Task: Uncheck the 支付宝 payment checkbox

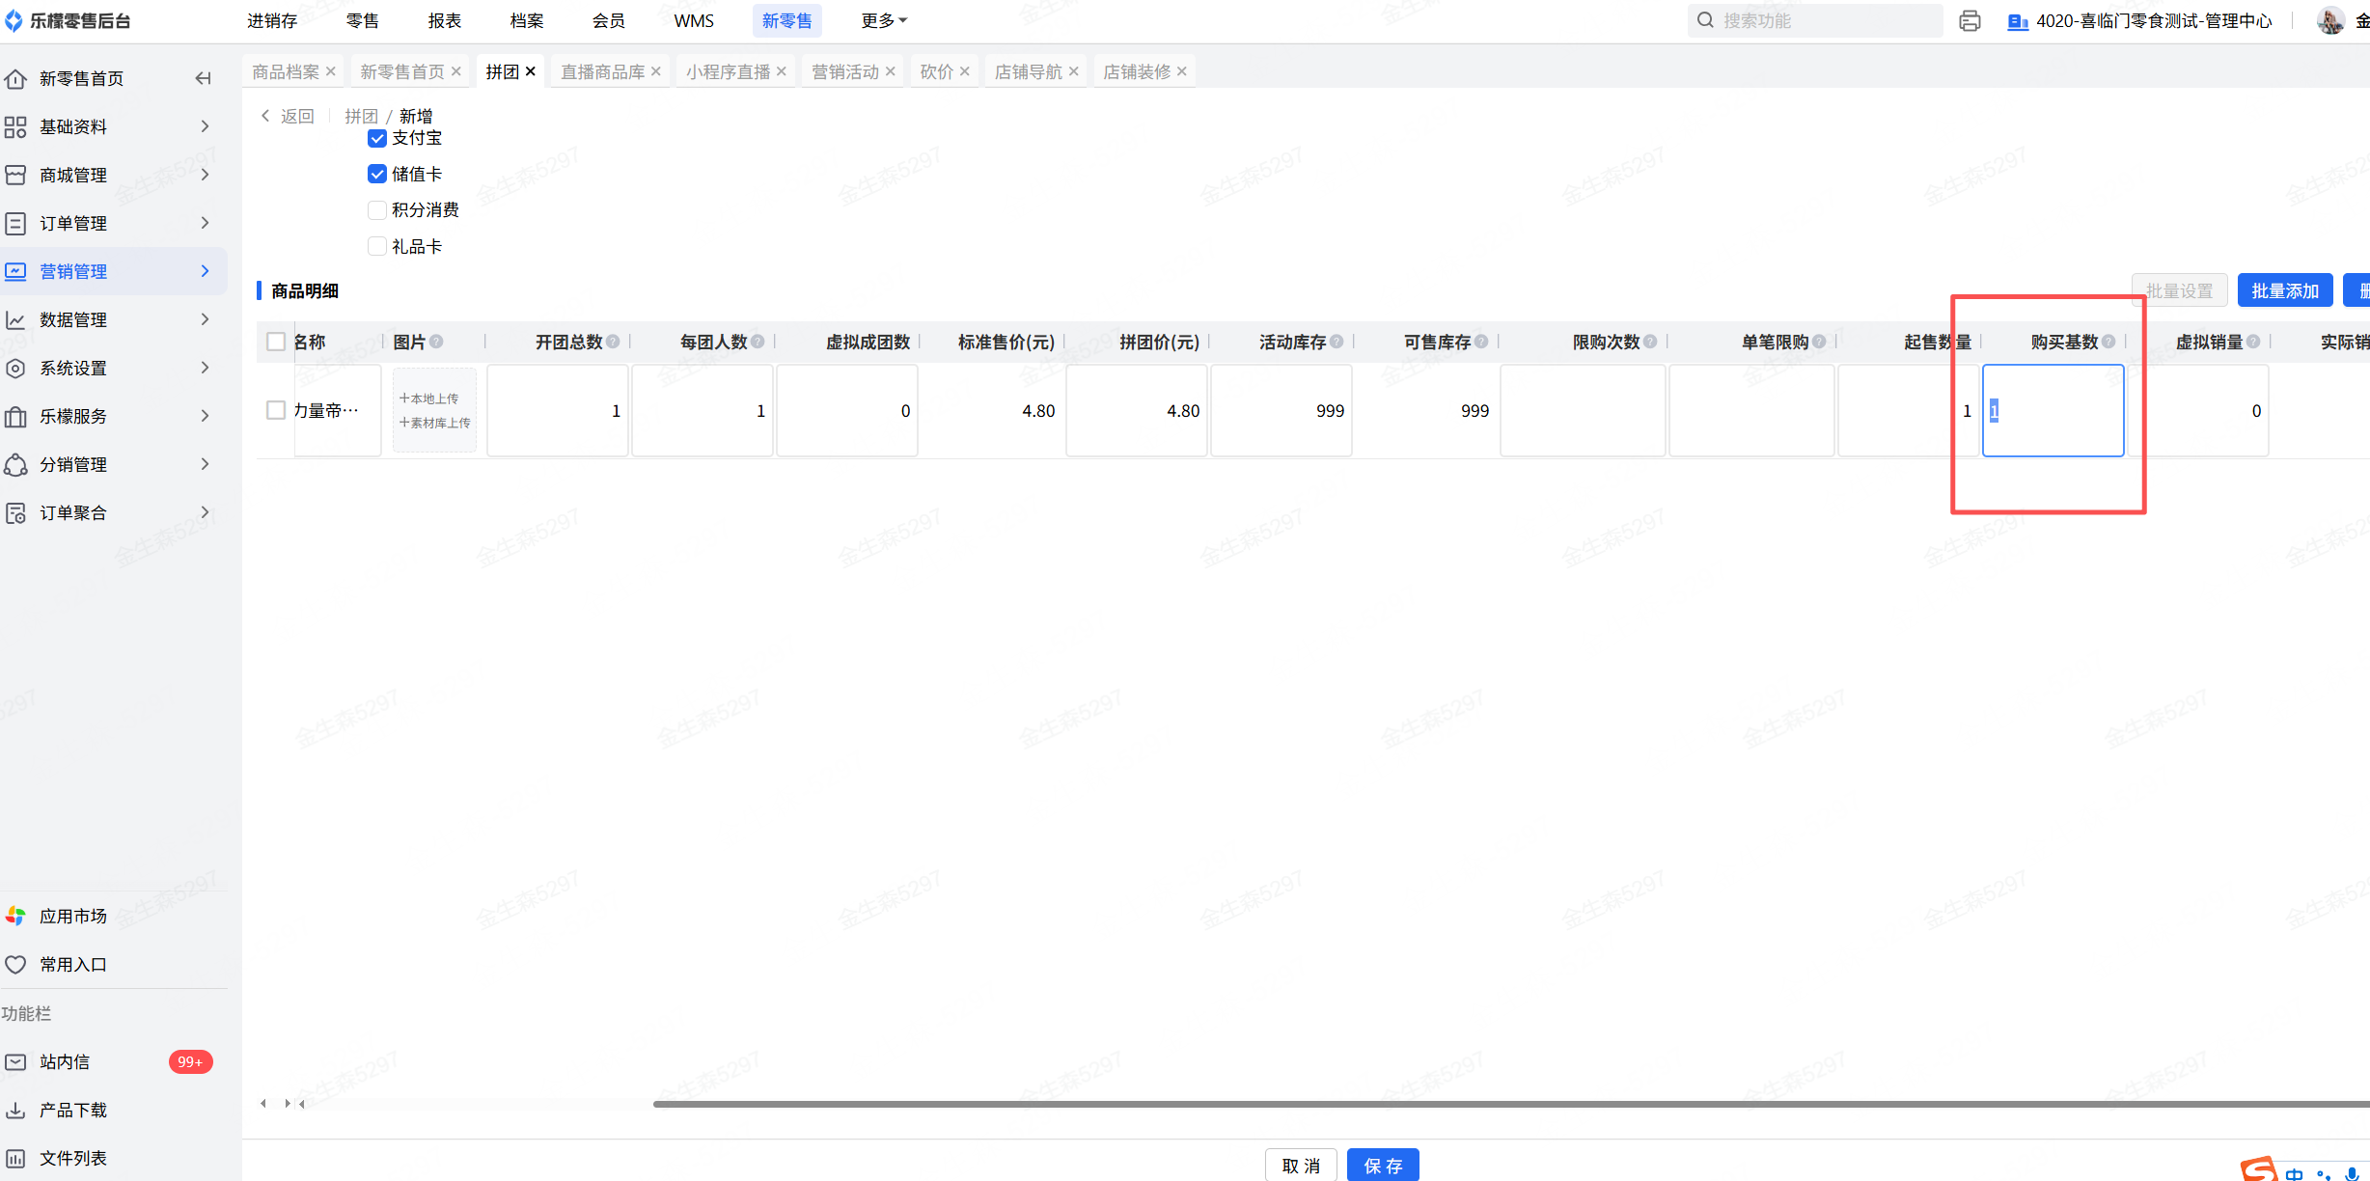Action: pyautogui.click(x=377, y=138)
